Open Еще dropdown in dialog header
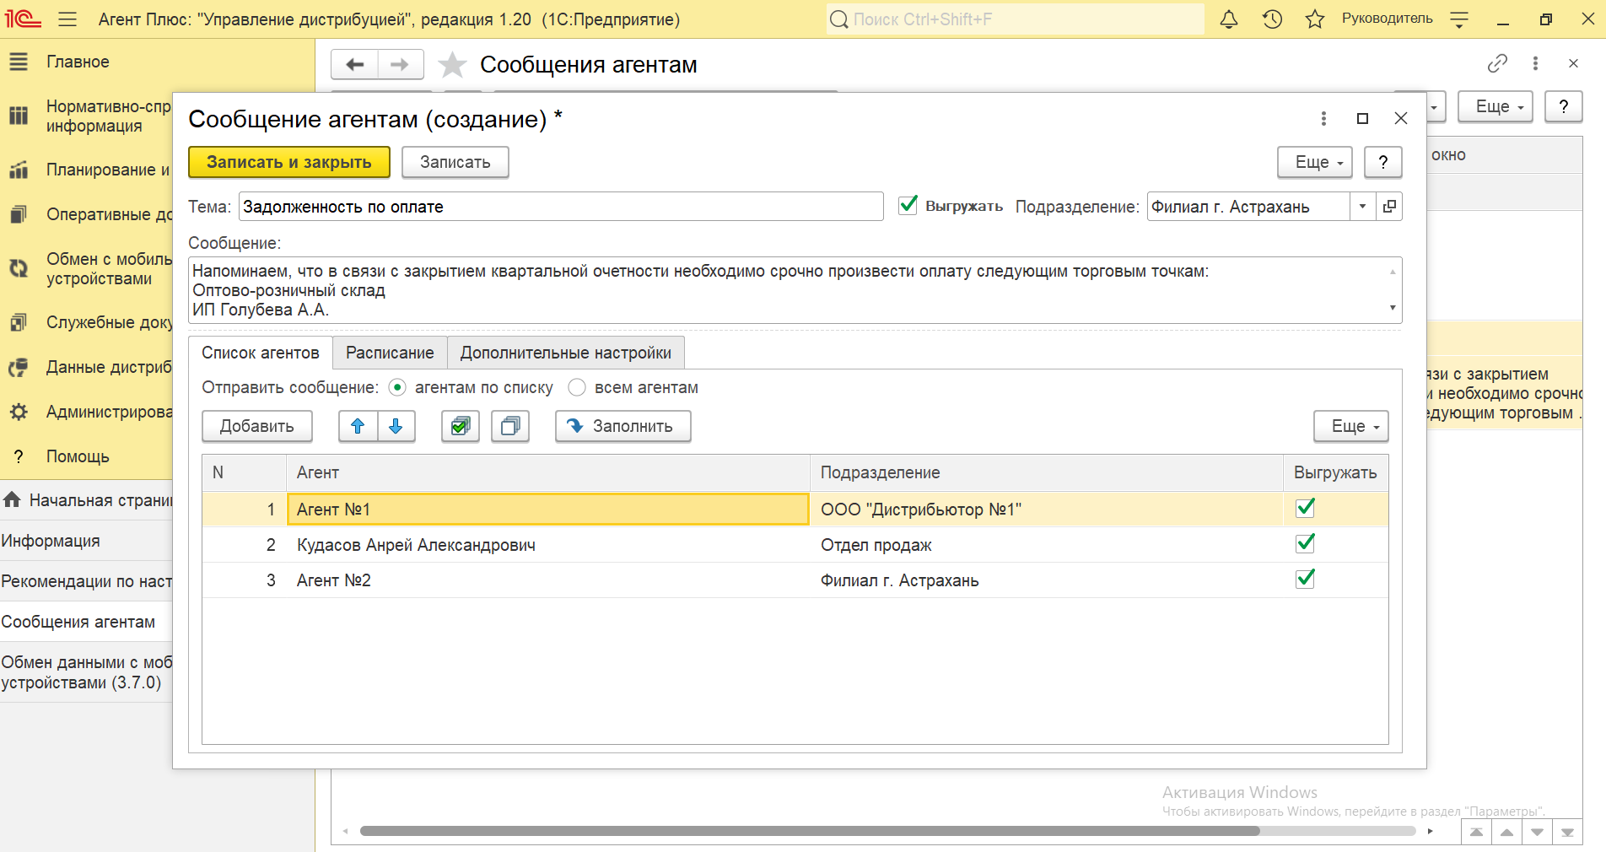The width and height of the screenshot is (1606, 852). click(1315, 162)
